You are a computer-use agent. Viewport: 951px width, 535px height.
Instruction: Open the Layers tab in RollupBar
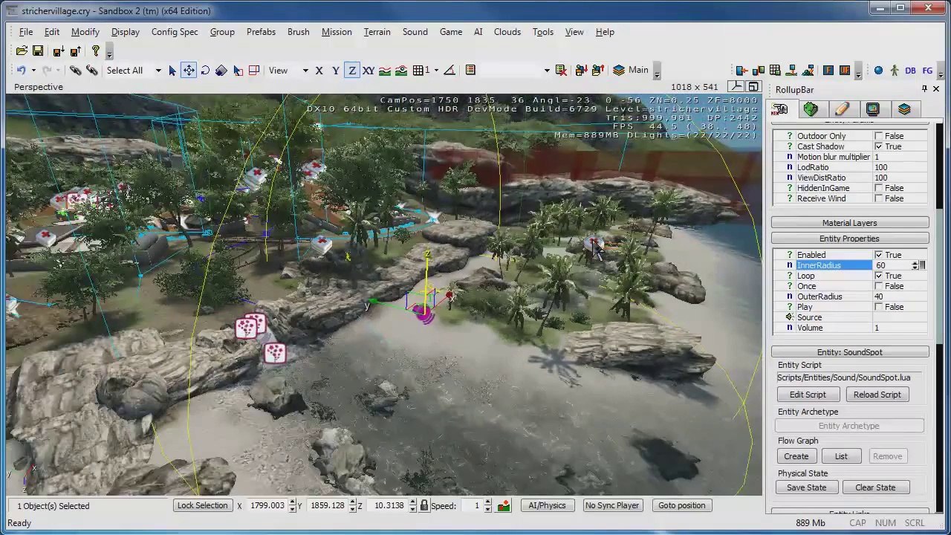[904, 109]
